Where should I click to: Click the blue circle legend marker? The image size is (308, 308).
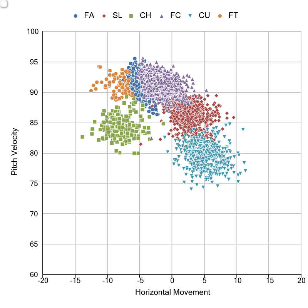[x=75, y=16]
